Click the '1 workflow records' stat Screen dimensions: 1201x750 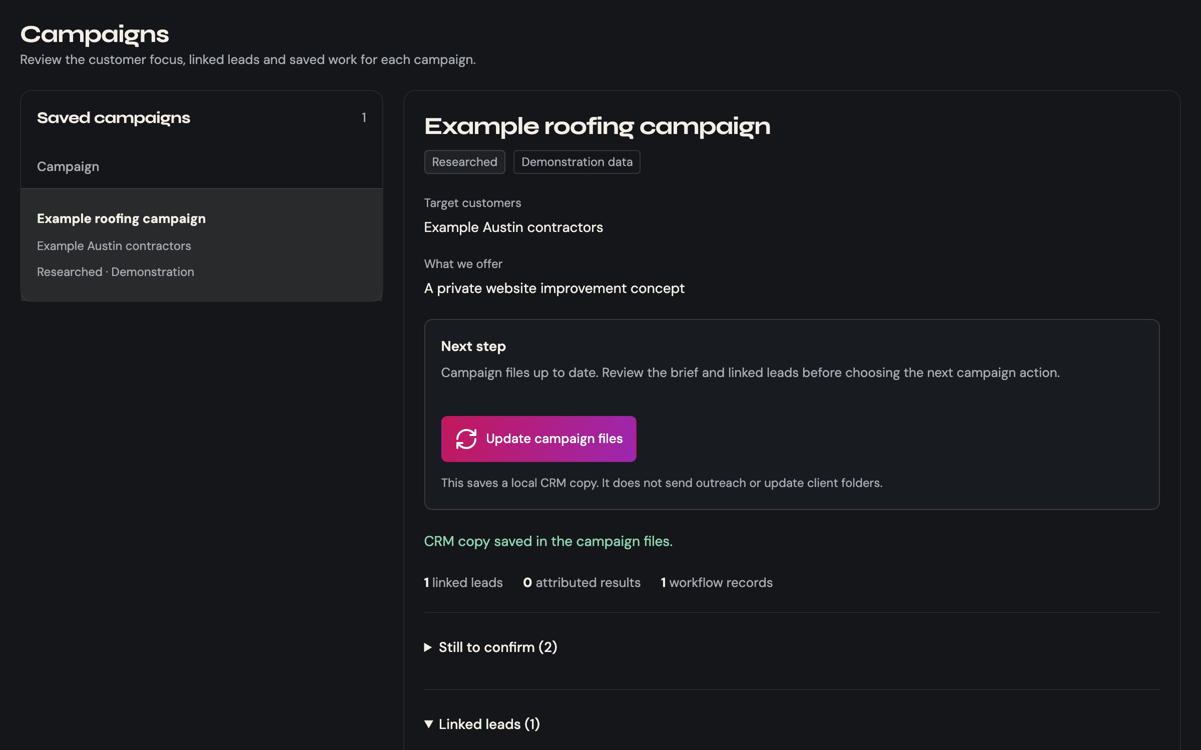pos(717,582)
